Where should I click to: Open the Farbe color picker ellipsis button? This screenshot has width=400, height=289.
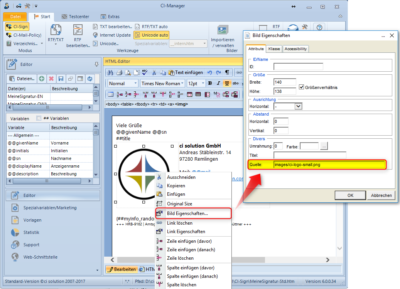pos(324,146)
